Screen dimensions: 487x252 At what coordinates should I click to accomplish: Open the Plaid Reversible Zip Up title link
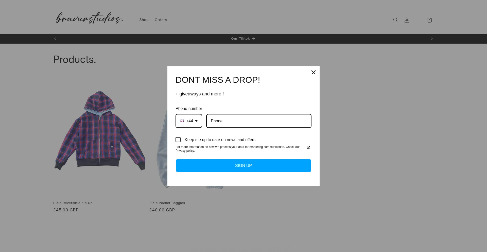point(73,203)
